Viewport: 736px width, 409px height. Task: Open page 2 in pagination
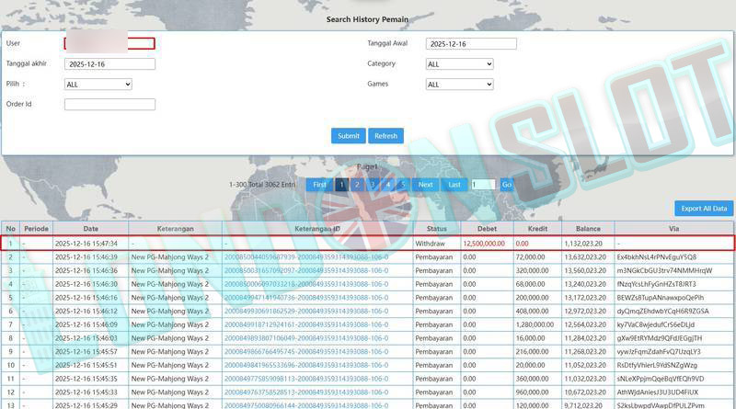pos(357,185)
